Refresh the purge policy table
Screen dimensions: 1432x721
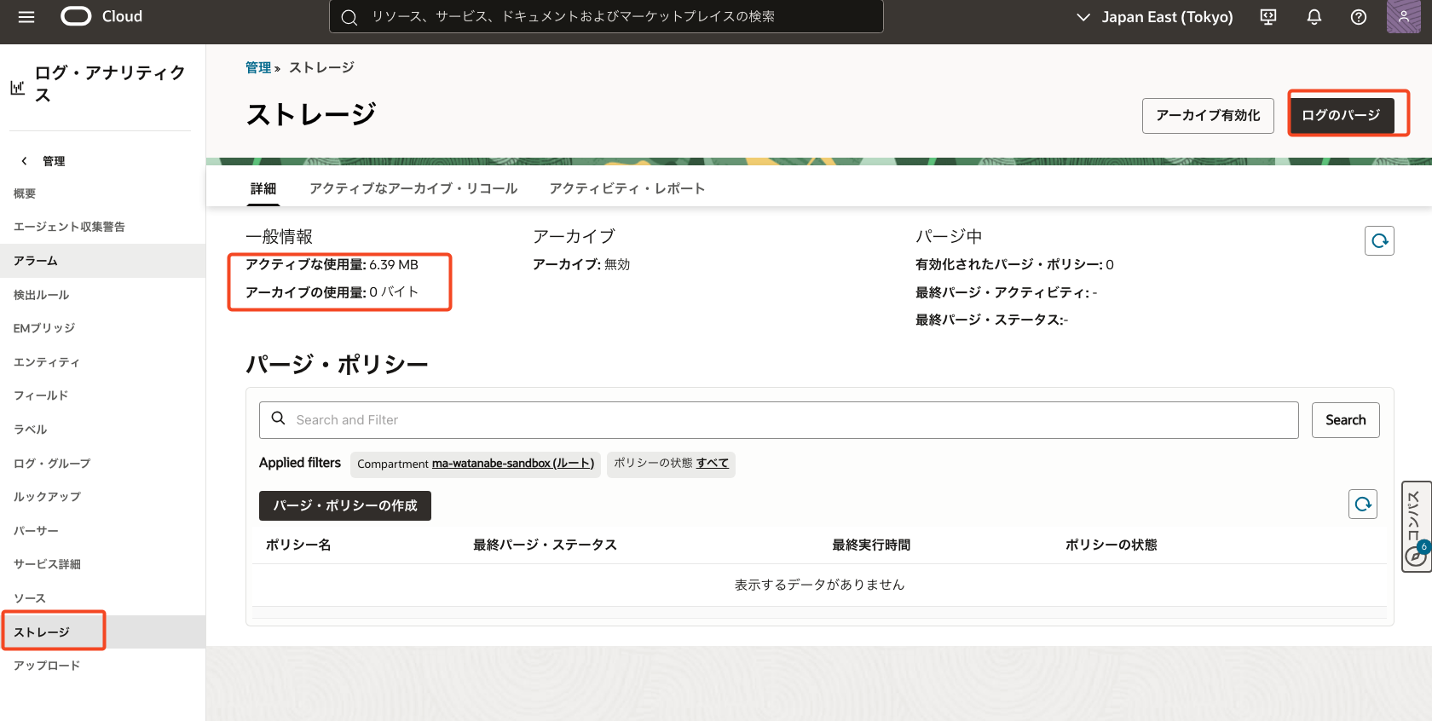1363,505
